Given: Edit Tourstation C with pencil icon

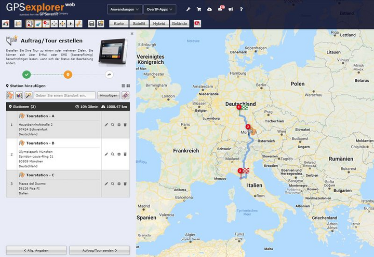Looking at the screenshot, I should coord(106,184).
